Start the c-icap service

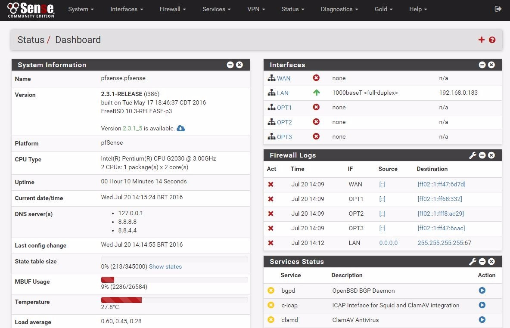tap(482, 305)
